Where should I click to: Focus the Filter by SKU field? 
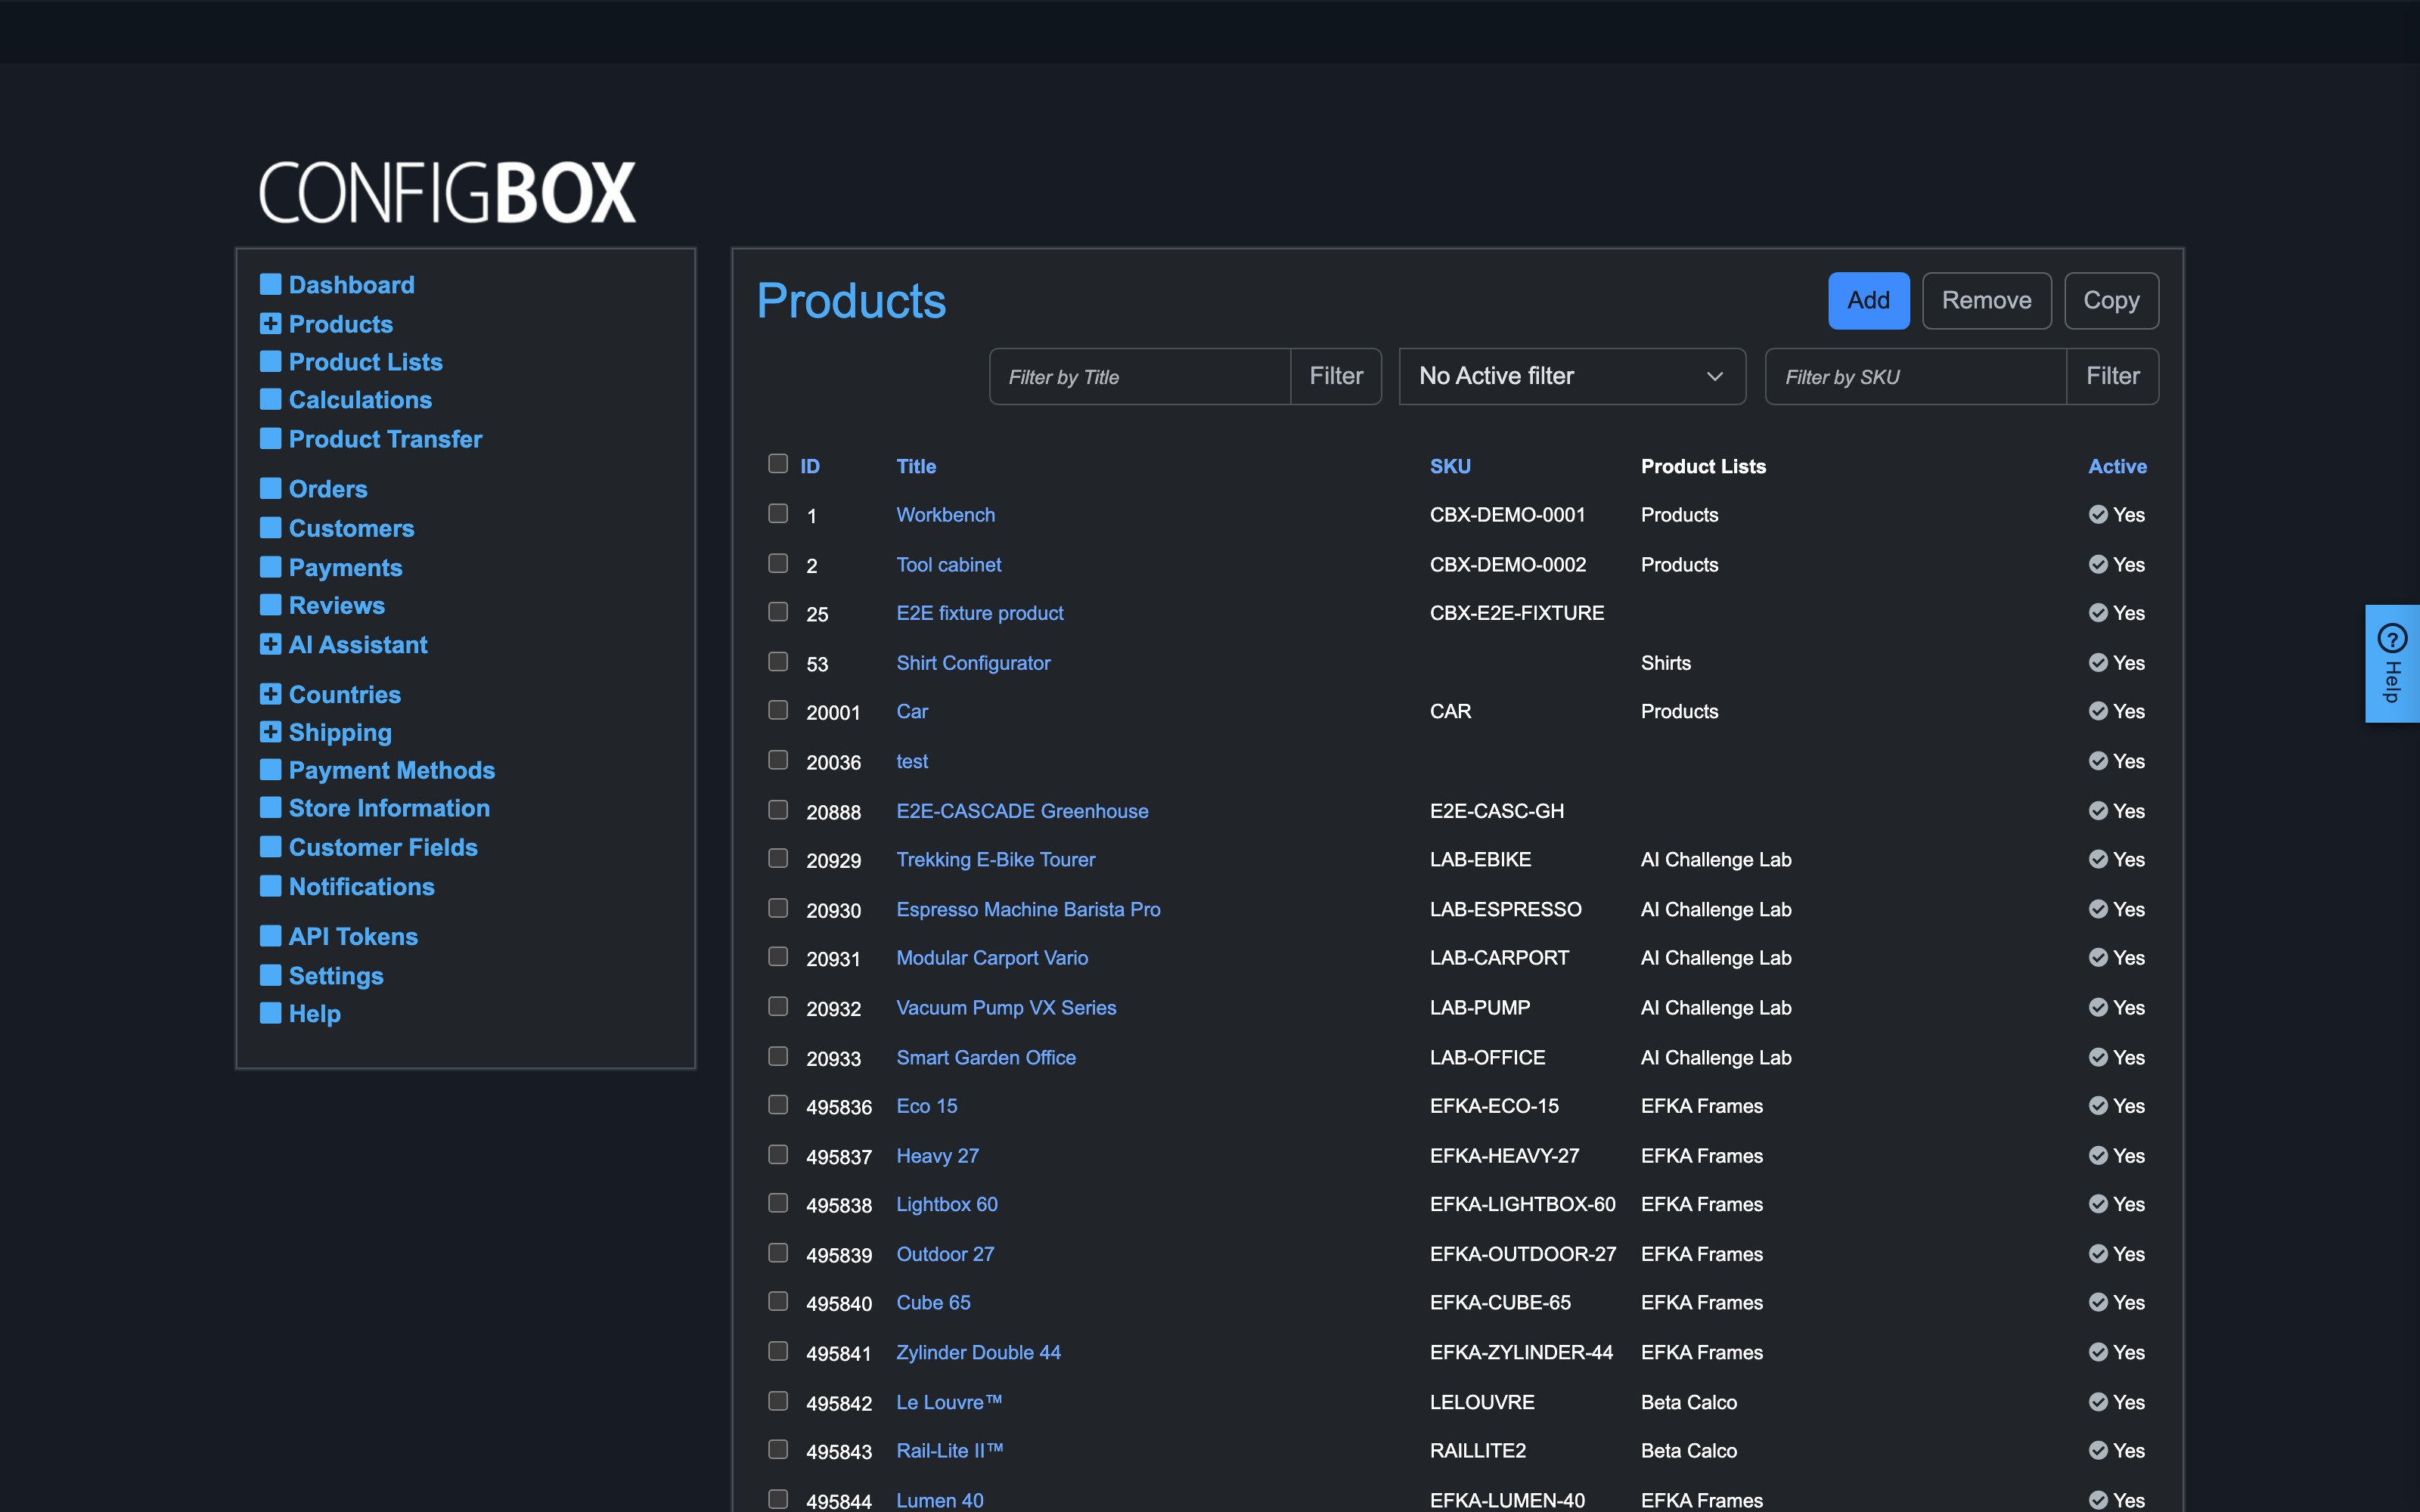(1916, 376)
